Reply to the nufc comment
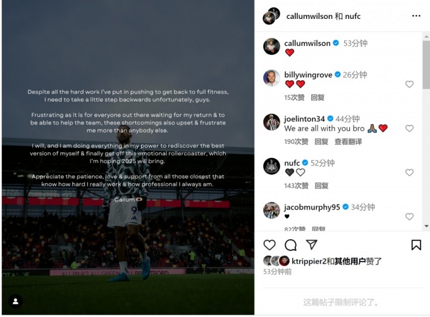 pyautogui.click(x=322, y=186)
